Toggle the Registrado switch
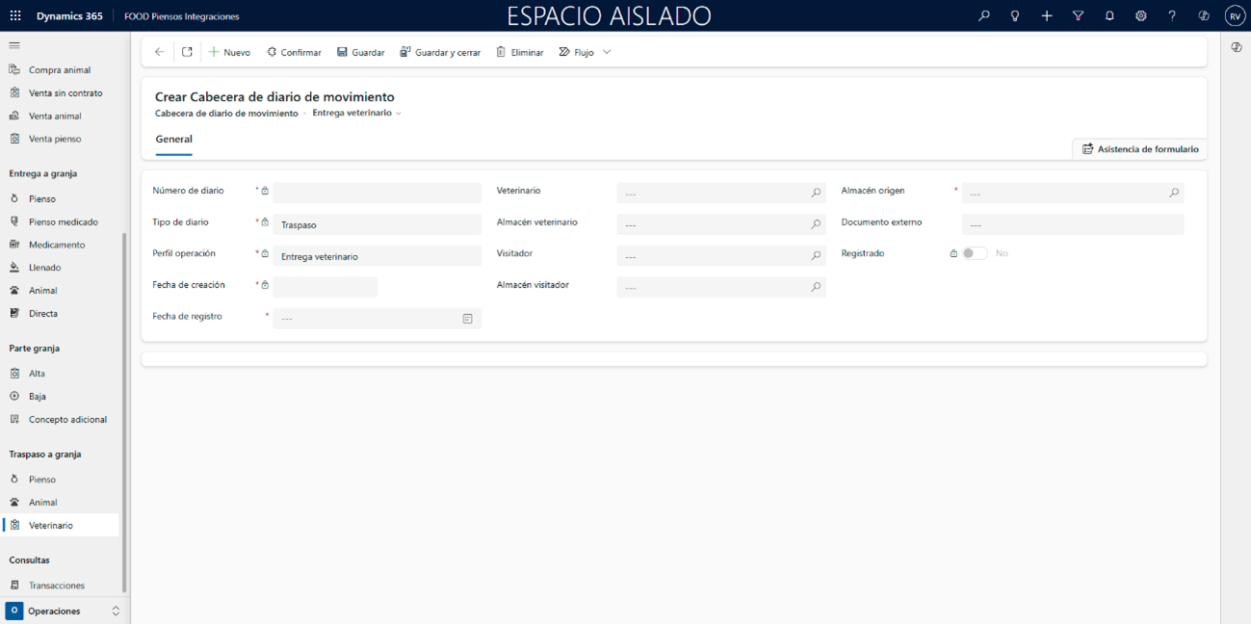1251x624 pixels. [x=975, y=253]
